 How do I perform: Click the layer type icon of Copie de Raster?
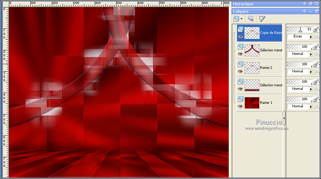240,29
